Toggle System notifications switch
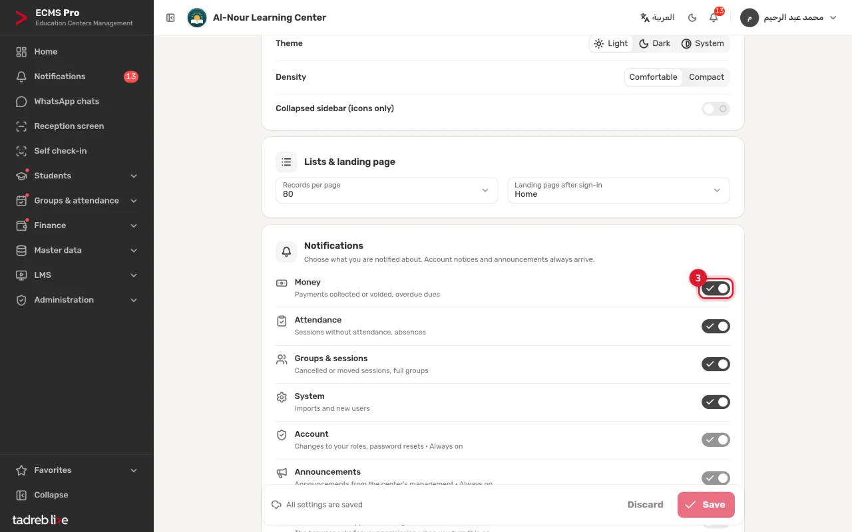852x532 pixels. (x=716, y=402)
